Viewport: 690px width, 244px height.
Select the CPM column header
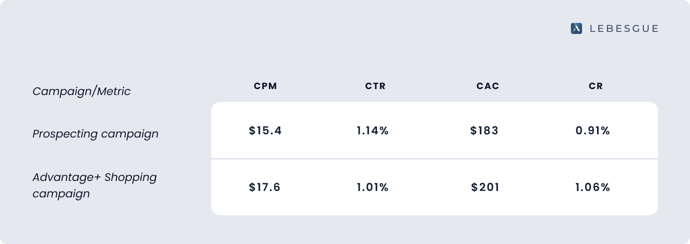tap(265, 86)
